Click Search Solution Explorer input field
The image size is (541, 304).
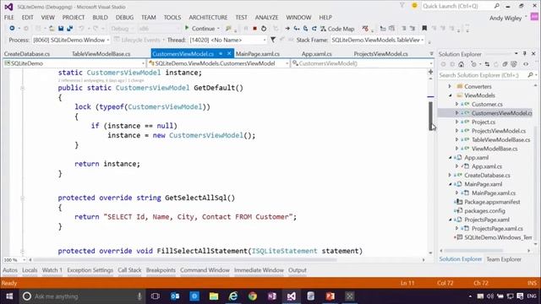[x=483, y=75]
